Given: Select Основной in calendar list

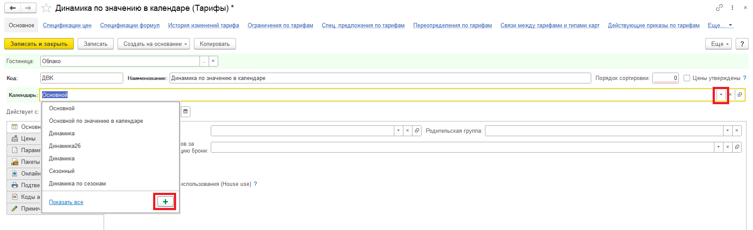Looking at the screenshot, I should pos(111,109).
